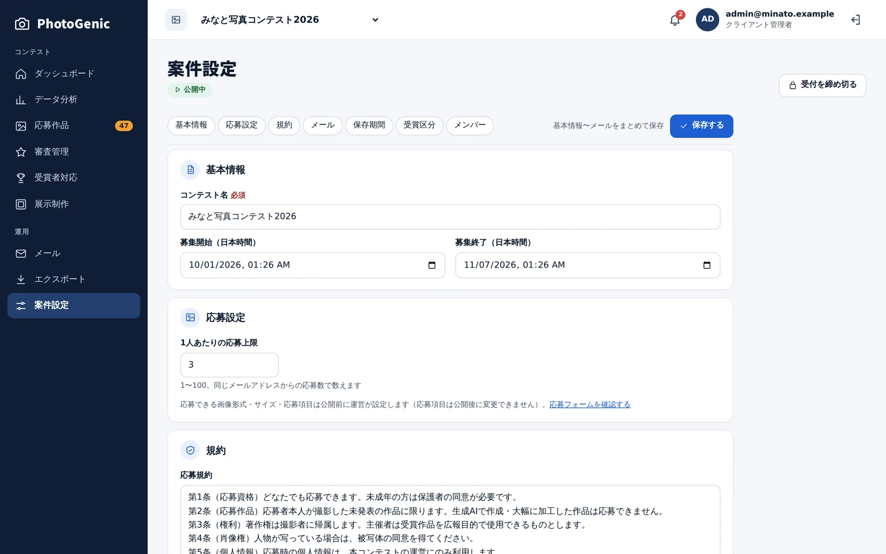The height and width of the screenshot is (554, 886).
Task: Click the 応募設定 section image icon
Action: (190, 317)
